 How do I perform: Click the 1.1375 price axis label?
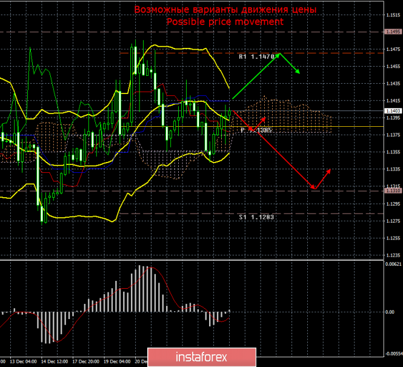pyautogui.click(x=393, y=135)
